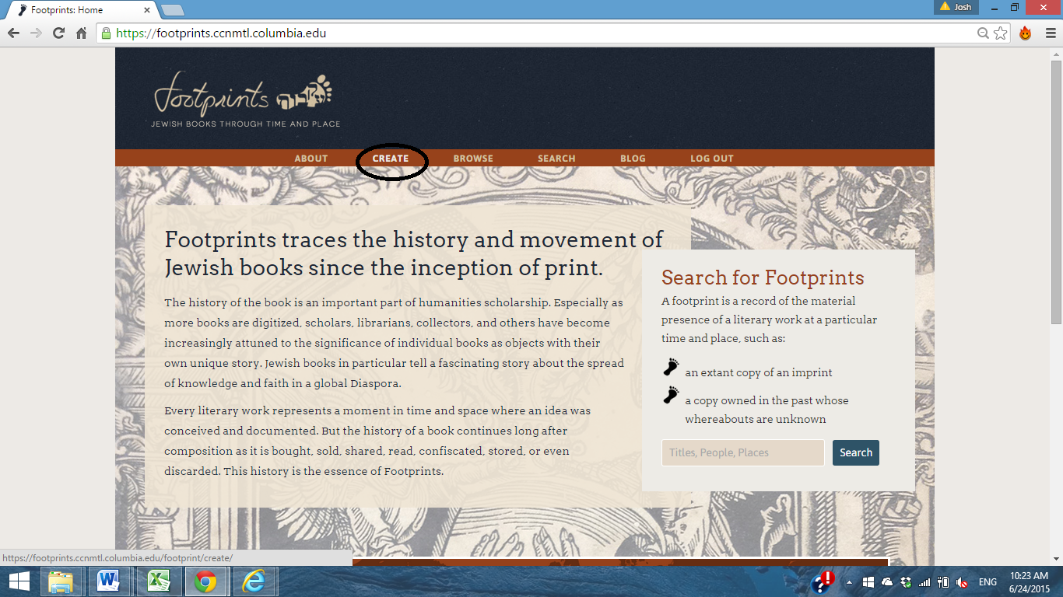1063x597 pixels.
Task: Click the Chrome taskbar icon
Action: click(205, 581)
